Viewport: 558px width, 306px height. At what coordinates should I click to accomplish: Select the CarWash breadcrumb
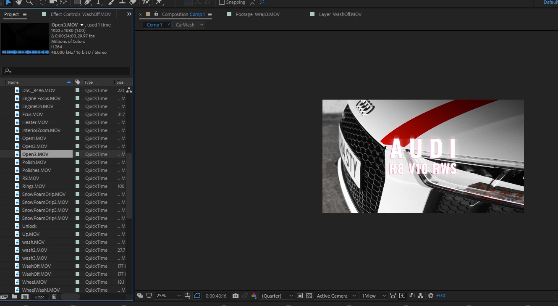point(185,25)
